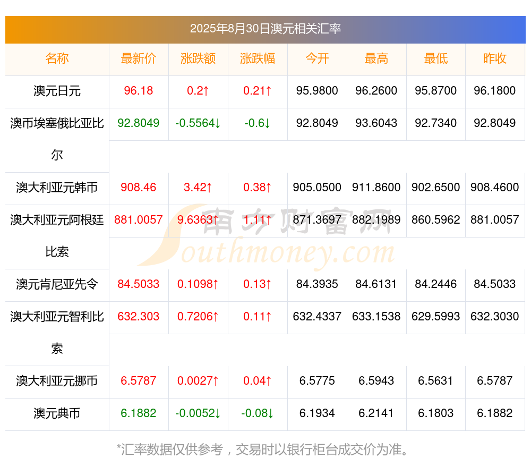This screenshot has width=531, height=466.
Task: Click opening value 905.0500
Action: click(317, 188)
